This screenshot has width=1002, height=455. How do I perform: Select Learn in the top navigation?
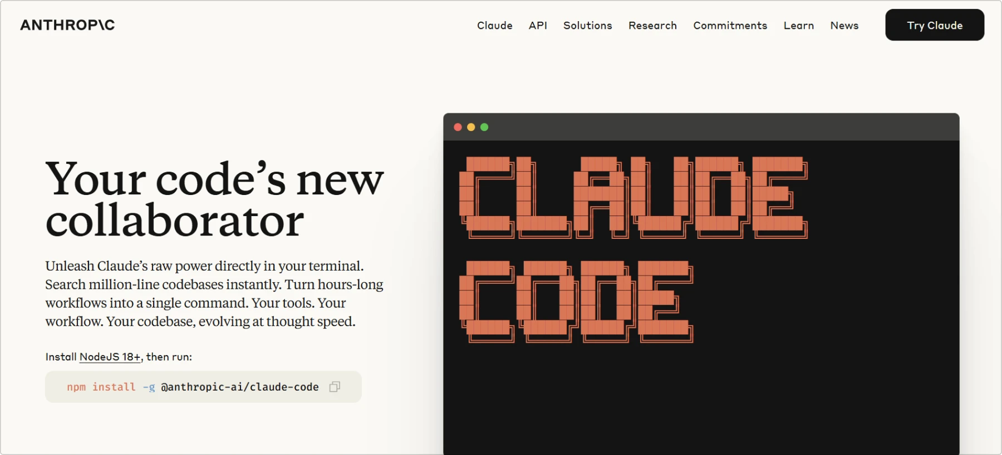[798, 26]
